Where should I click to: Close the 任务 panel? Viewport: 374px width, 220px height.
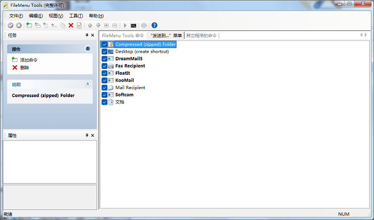pyautogui.click(x=93, y=35)
